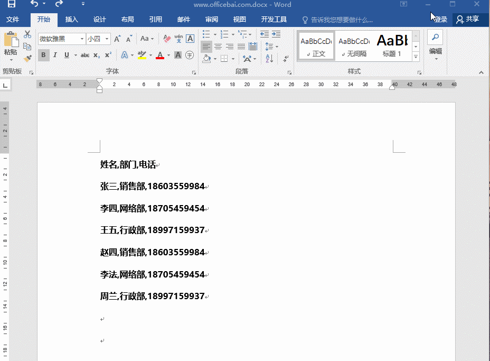Toggle italic formatting

click(55, 55)
